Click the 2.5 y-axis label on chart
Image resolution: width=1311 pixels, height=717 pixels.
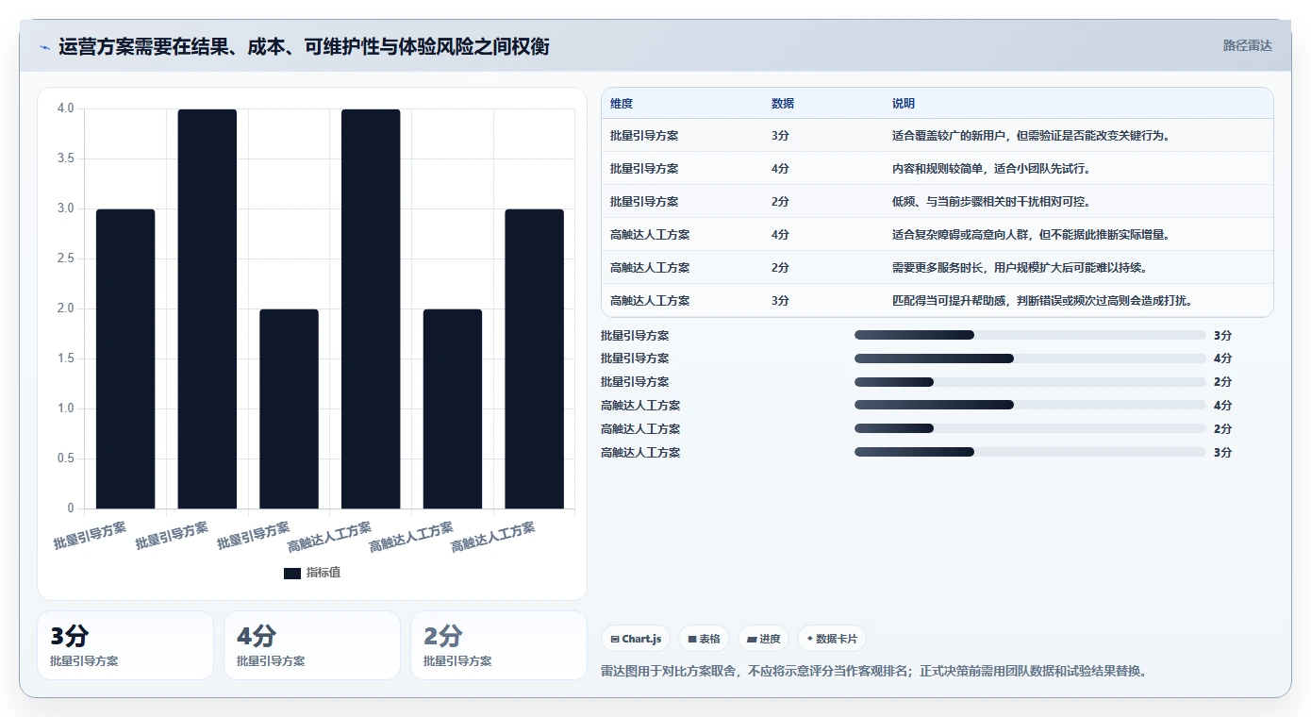tap(65, 258)
